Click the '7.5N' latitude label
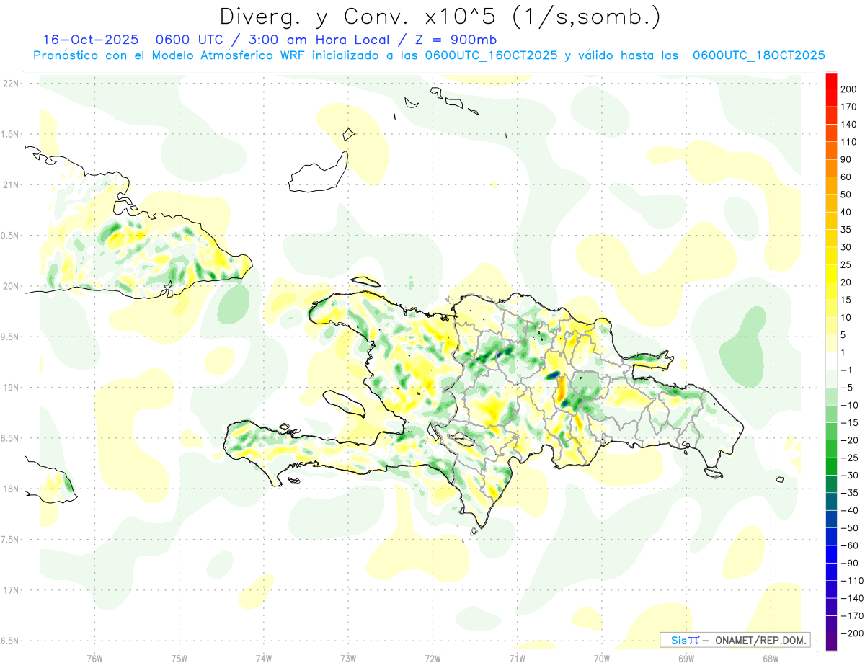The height and width of the screenshot is (668, 865). click(10, 540)
